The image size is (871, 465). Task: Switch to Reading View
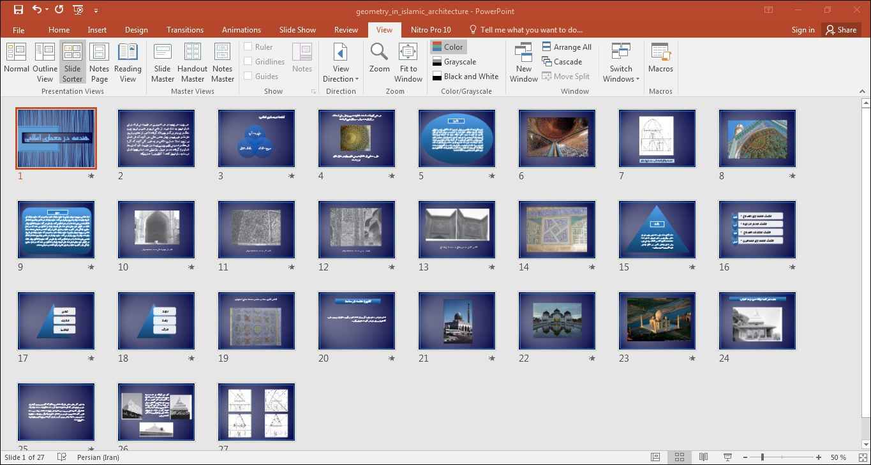click(128, 61)
